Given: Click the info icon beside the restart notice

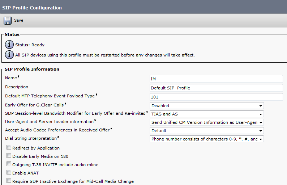Looking at the screenshot, I should pos(9,55).
